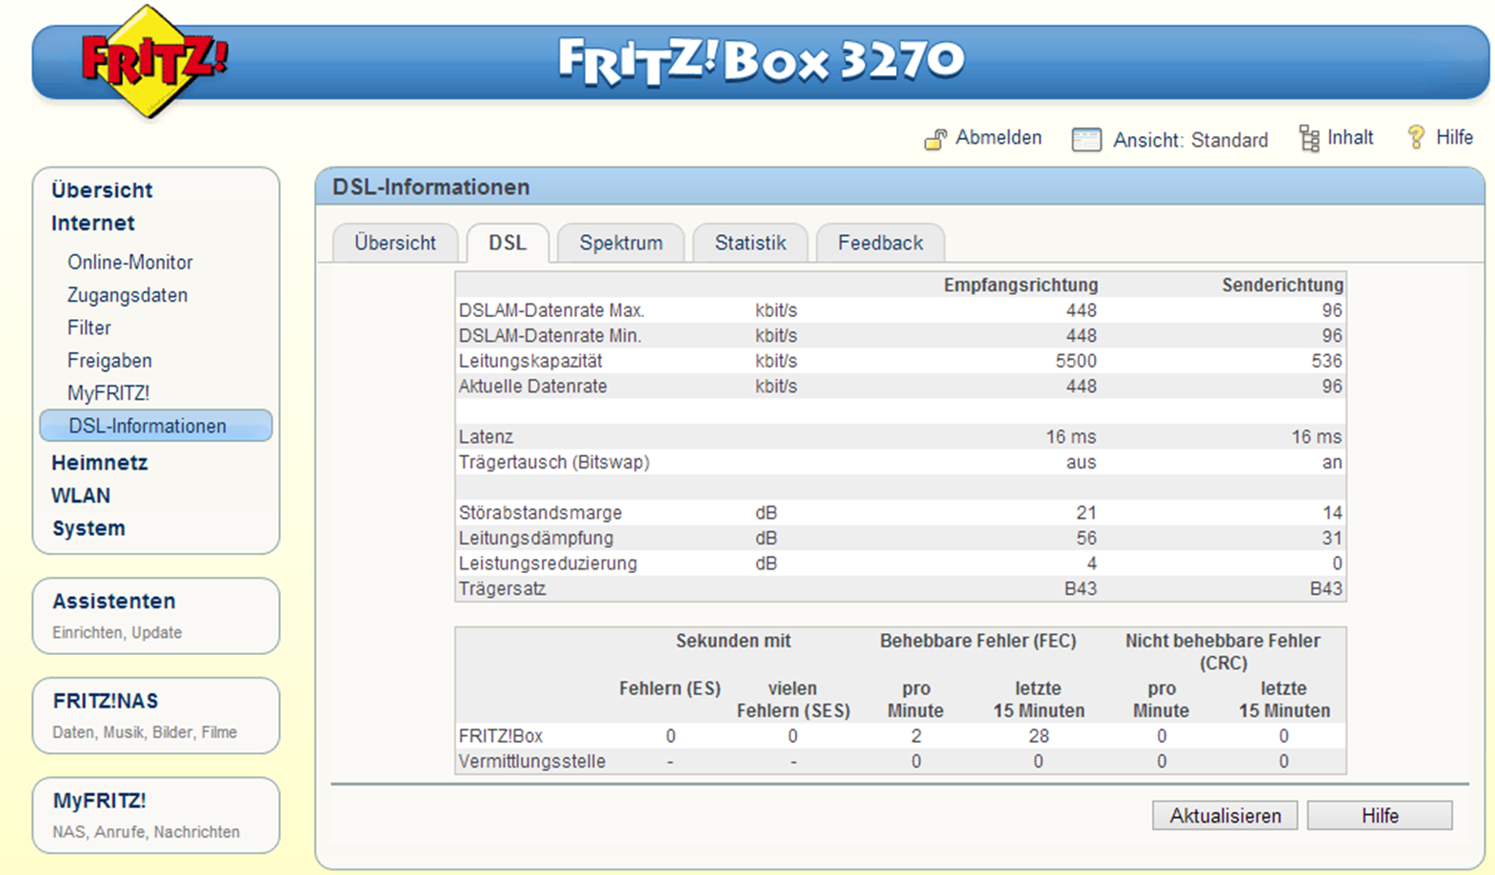The width and height of the screenshot is (1495, 875).
Task: Go to the Feedback tab
Action: pos(880,243)
